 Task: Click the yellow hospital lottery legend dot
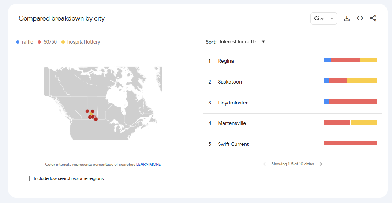pos(63,42)
